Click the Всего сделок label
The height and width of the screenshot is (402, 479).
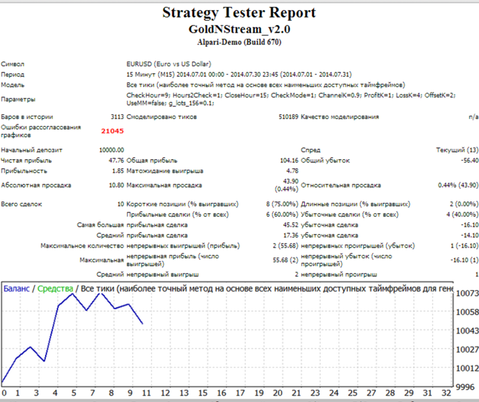click(21, 204)
